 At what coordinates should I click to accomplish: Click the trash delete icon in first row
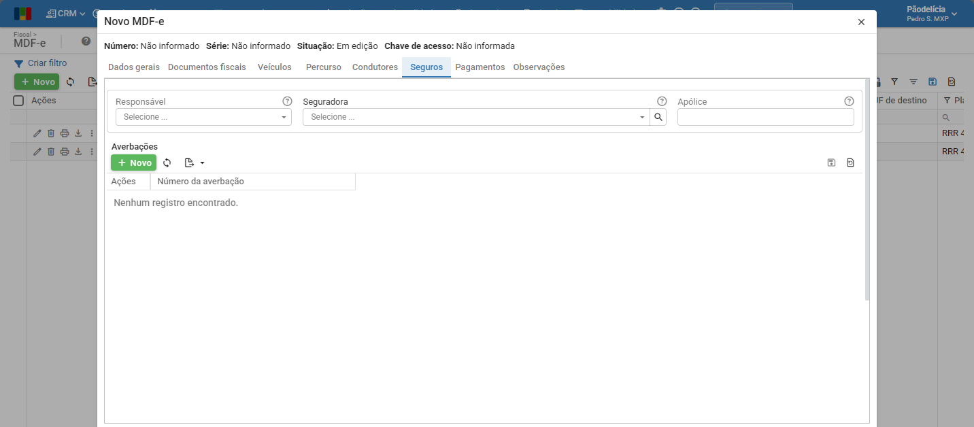(x=51, y=133)
